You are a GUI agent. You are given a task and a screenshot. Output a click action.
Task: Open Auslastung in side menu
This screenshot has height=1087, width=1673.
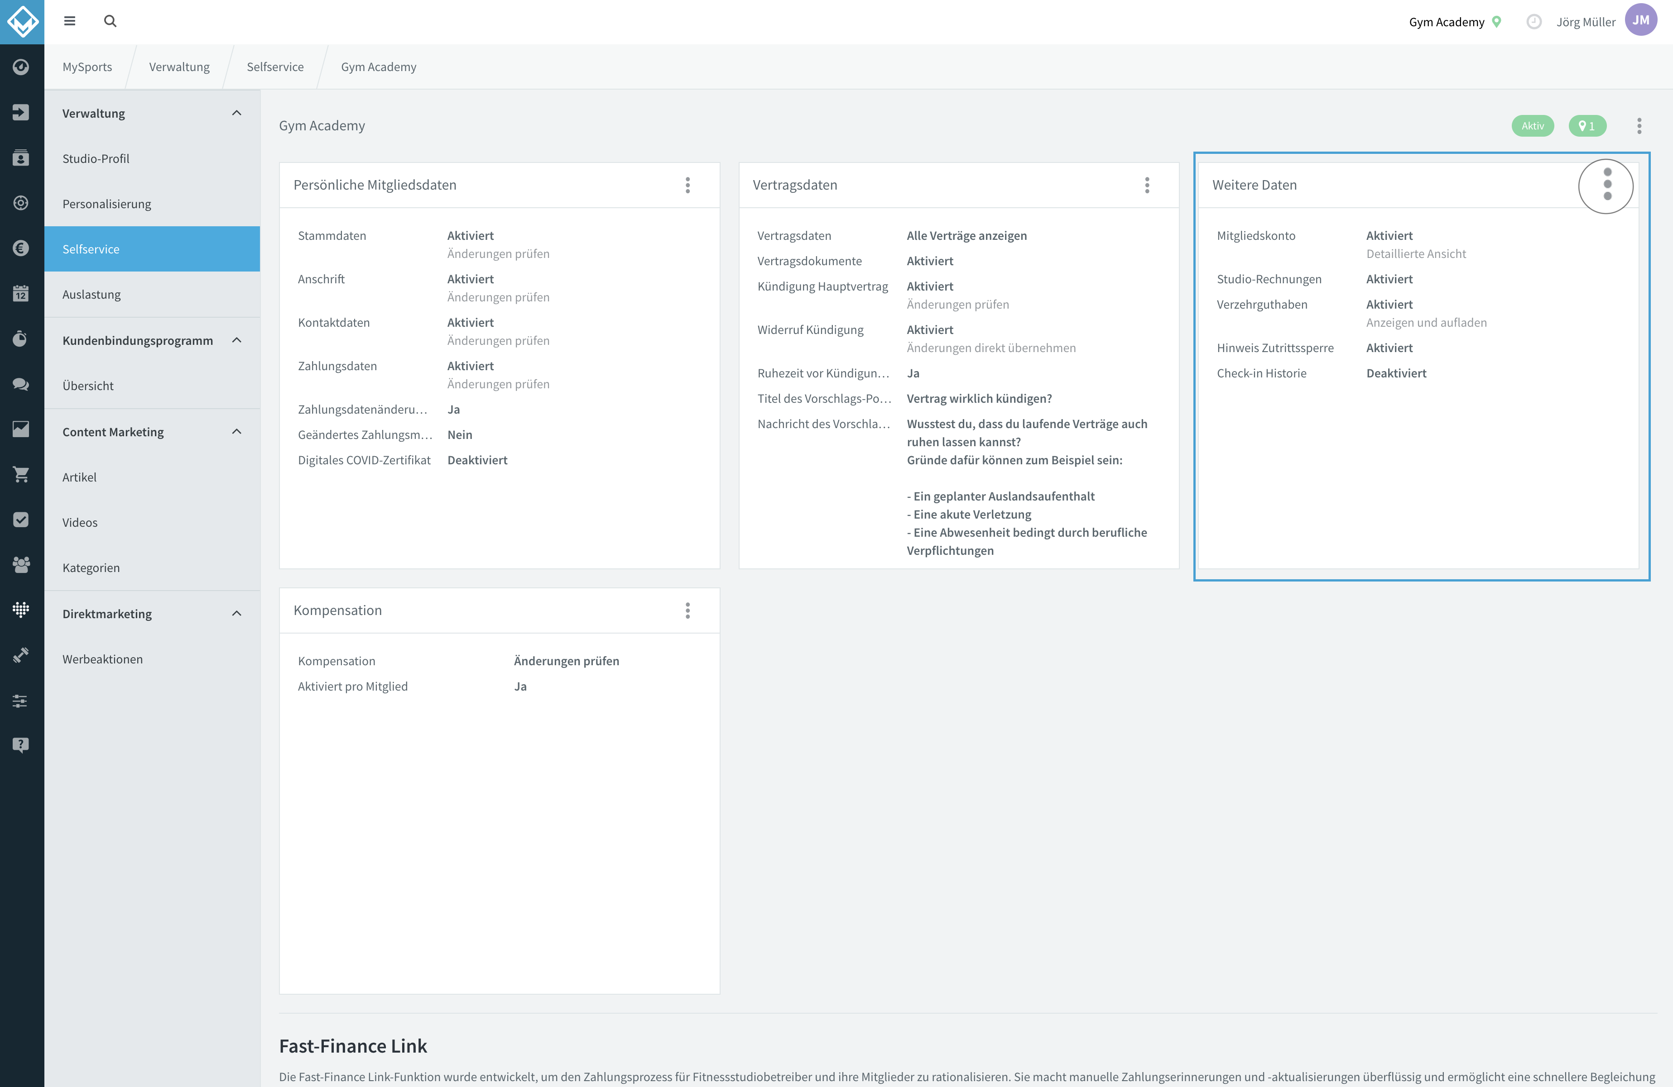pyautogui.click(x=152, y=294)
